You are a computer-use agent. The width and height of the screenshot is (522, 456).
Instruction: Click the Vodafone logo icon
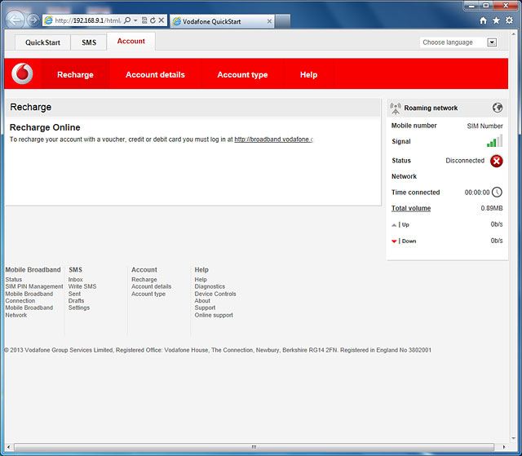click(22, 73)
